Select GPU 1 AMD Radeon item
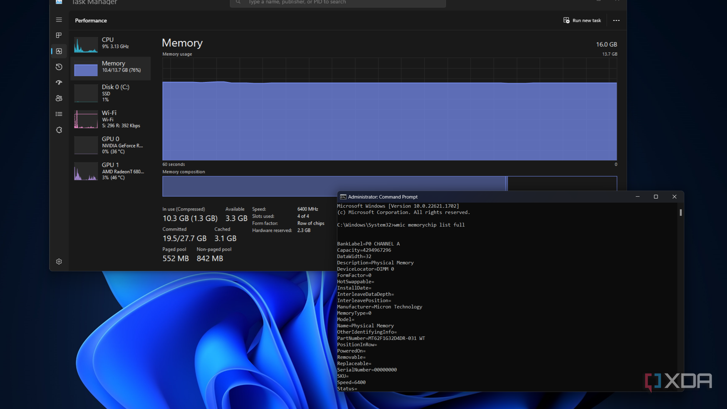Viewport: 727px width, 409px height. [x=110, y=171]
